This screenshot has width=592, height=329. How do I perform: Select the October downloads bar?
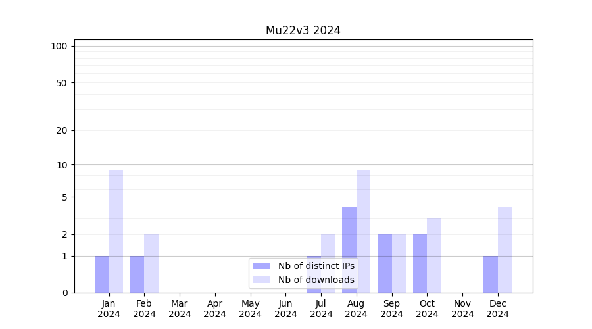pos(434,255)
